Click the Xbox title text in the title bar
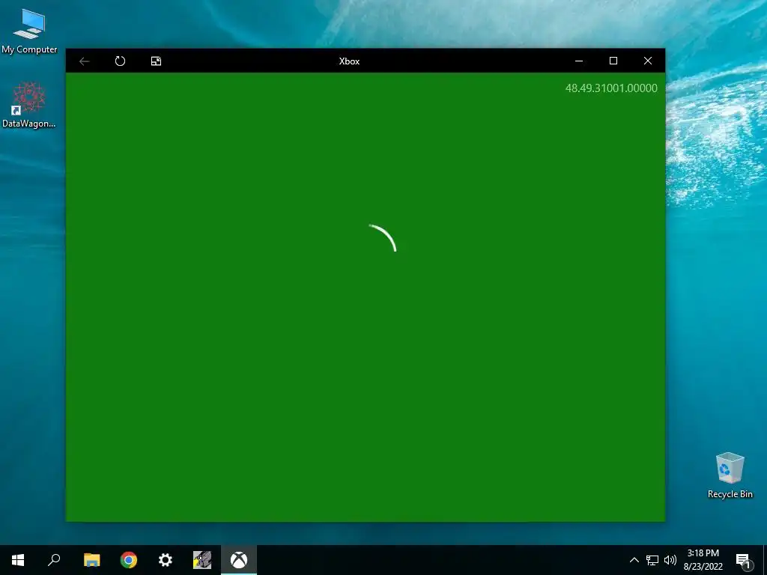767x575 pixels. coord(349,61)
